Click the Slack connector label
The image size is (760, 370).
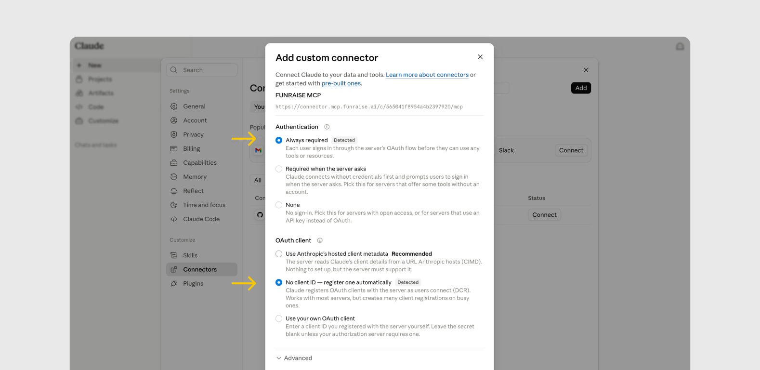(x=506, y=150)
